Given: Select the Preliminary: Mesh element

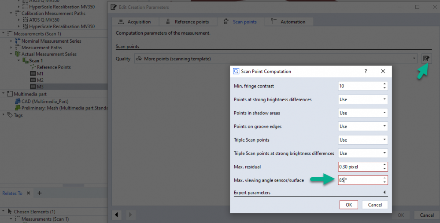Looking at the screenshot, I should pos(61,108).
